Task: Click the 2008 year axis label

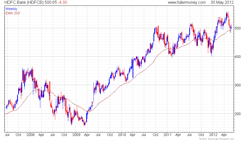Action: 30,135
